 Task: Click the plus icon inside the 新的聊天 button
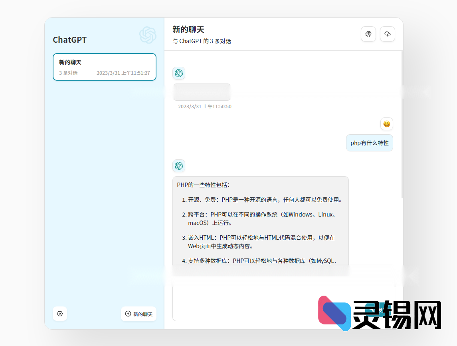pos(128,314)
